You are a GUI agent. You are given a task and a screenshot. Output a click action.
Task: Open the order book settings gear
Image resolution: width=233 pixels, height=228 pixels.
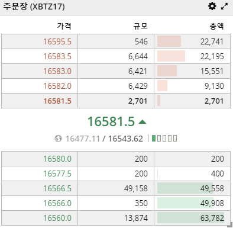212,7
